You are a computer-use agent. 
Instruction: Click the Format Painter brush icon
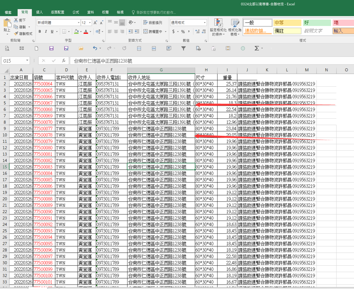pyautogui.click(x=16, y=33)
